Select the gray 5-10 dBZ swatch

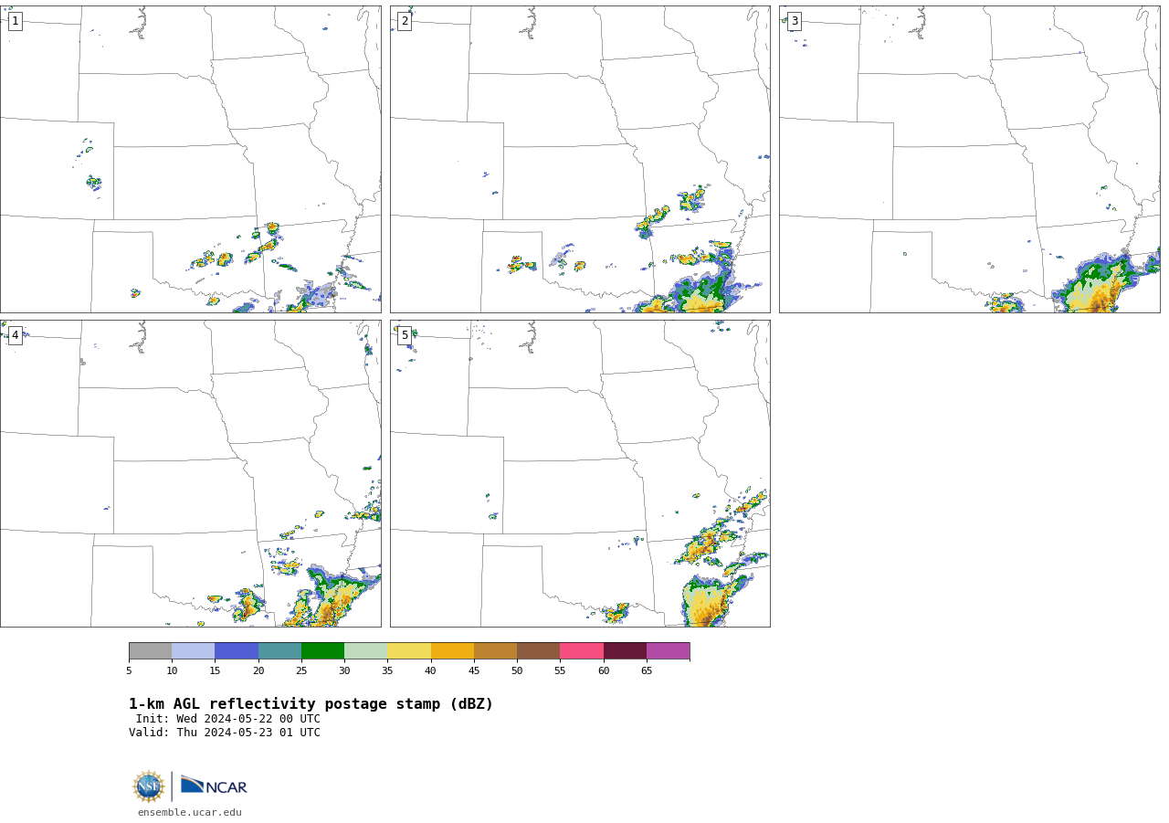point(150,651)
